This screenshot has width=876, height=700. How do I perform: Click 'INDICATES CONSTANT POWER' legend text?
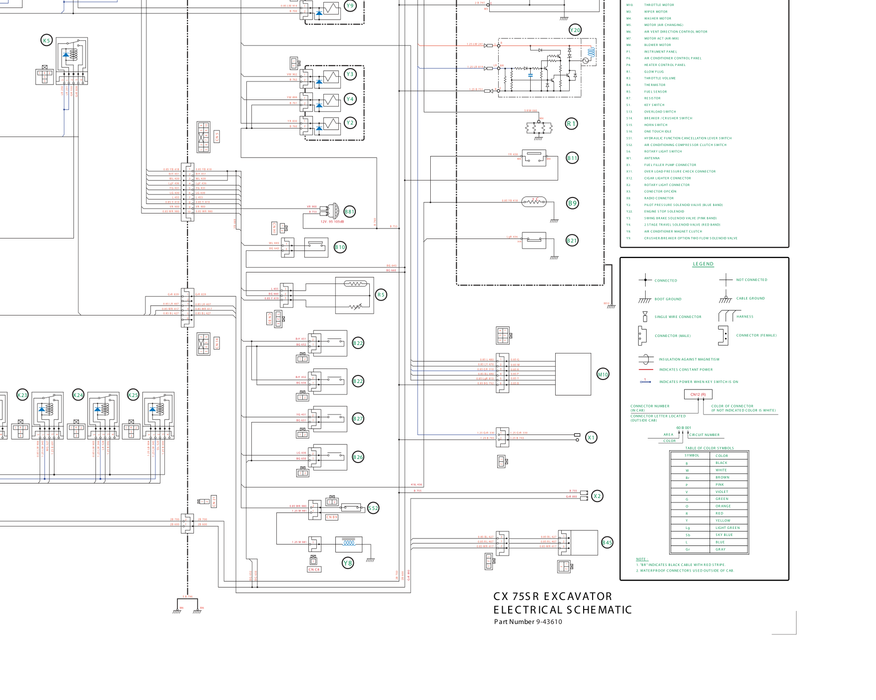(686, 370)
